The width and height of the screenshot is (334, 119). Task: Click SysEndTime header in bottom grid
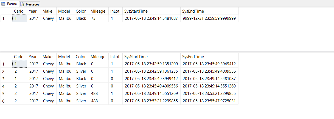coord(193,57)
